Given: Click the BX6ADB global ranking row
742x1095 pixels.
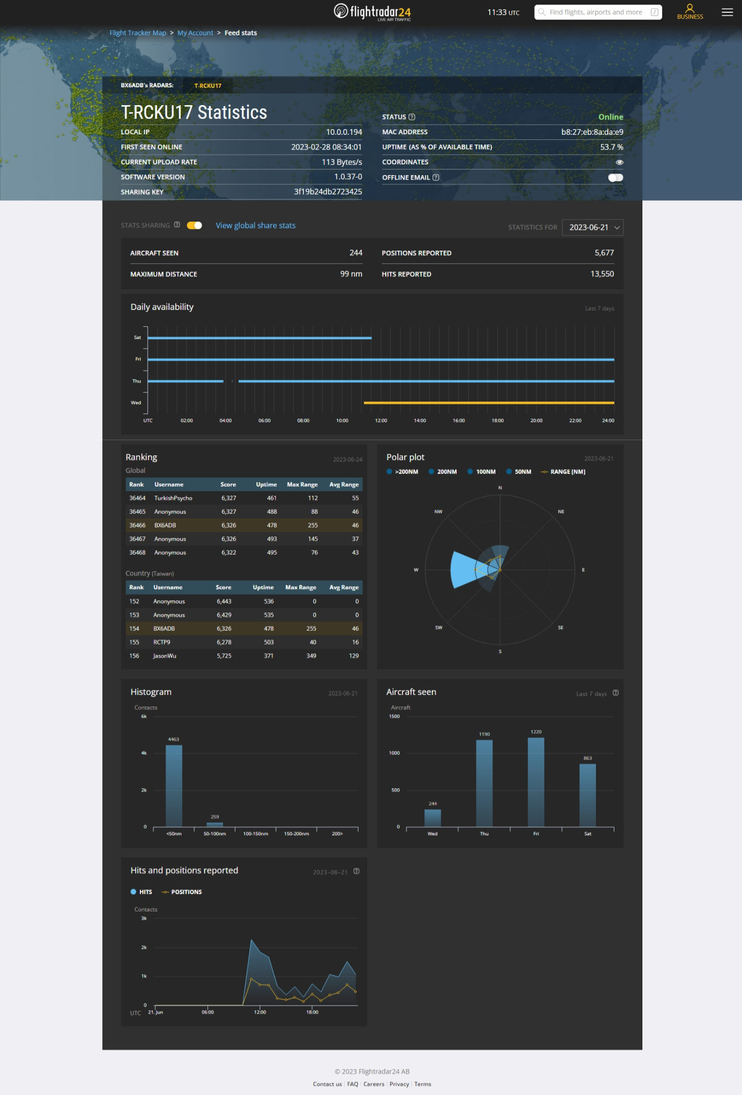Looking at the screenshot, I should pos(244,525).
